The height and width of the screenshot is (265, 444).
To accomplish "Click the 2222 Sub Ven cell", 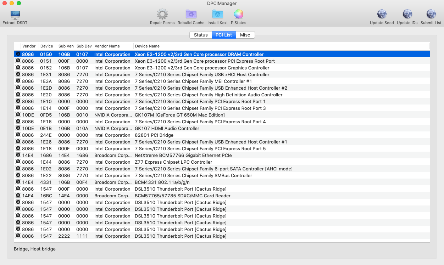I will pyautogui.click(x=64, y=236).
